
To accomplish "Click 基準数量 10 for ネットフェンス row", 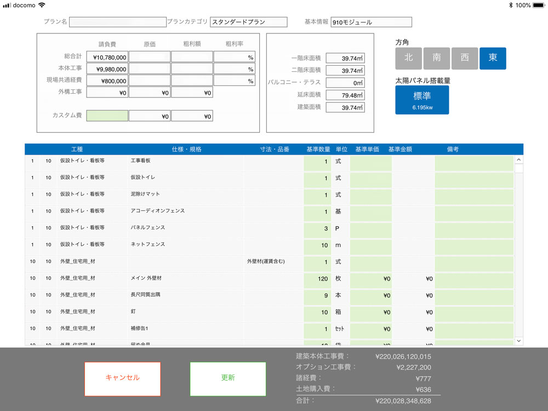I will point(317,247).
